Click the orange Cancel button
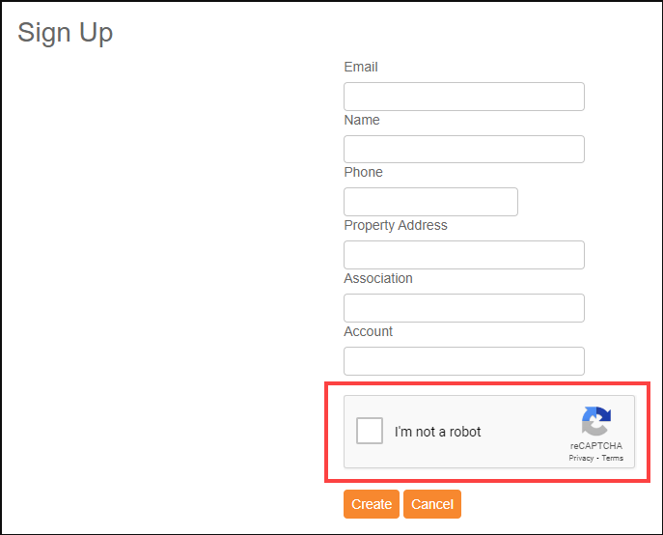The width and height of the screenshot is (663, 535). coord(432,504)
